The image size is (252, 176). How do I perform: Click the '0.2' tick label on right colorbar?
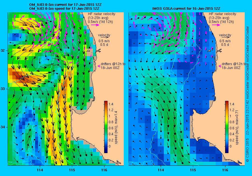click(232, 140)
